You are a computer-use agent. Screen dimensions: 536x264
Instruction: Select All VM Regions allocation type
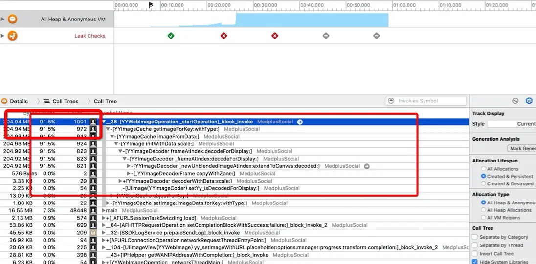483,218
